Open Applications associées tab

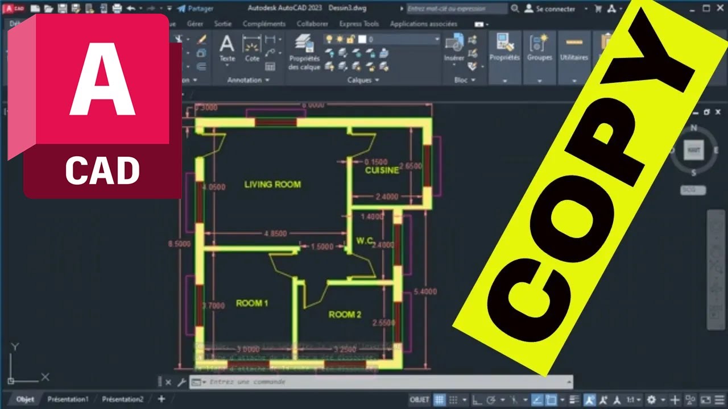coord(424,24)
